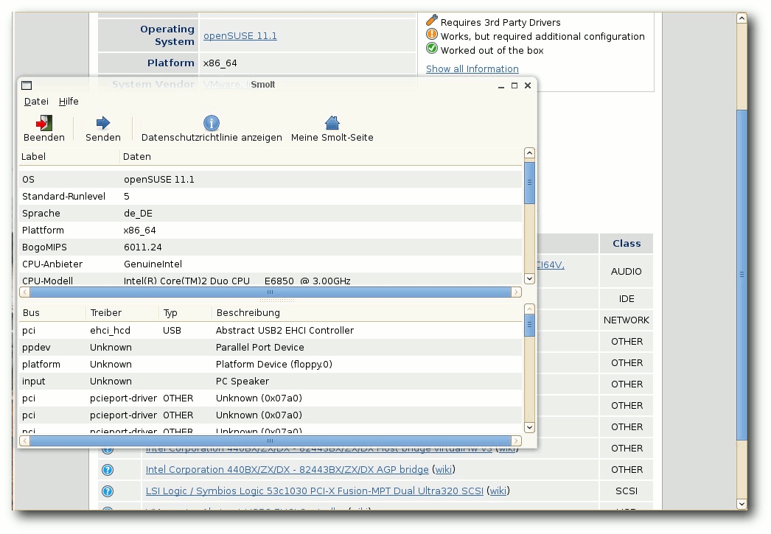
Task: Click the upper table's scroll up arrow
Action: [x=529, y=153]
